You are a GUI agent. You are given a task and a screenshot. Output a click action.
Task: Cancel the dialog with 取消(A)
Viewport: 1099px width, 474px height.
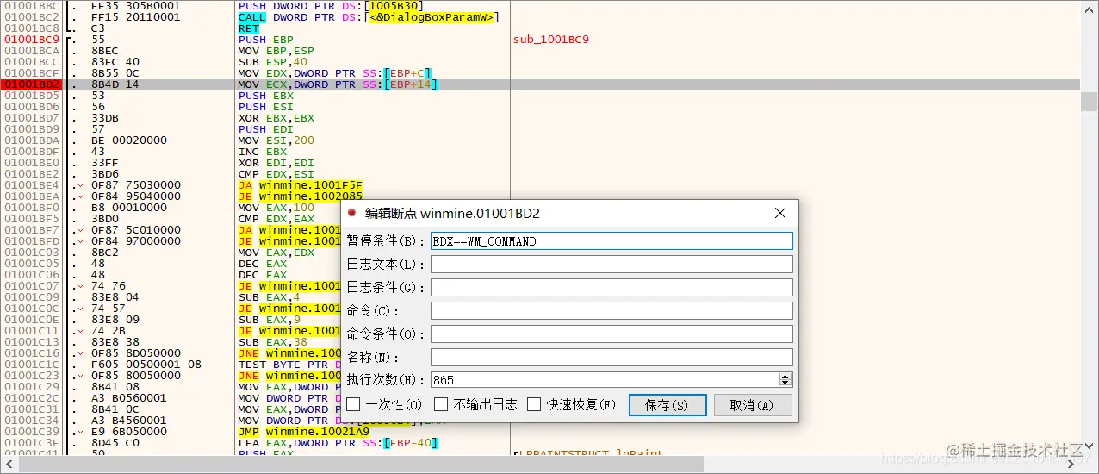click(x=752, y=405)
